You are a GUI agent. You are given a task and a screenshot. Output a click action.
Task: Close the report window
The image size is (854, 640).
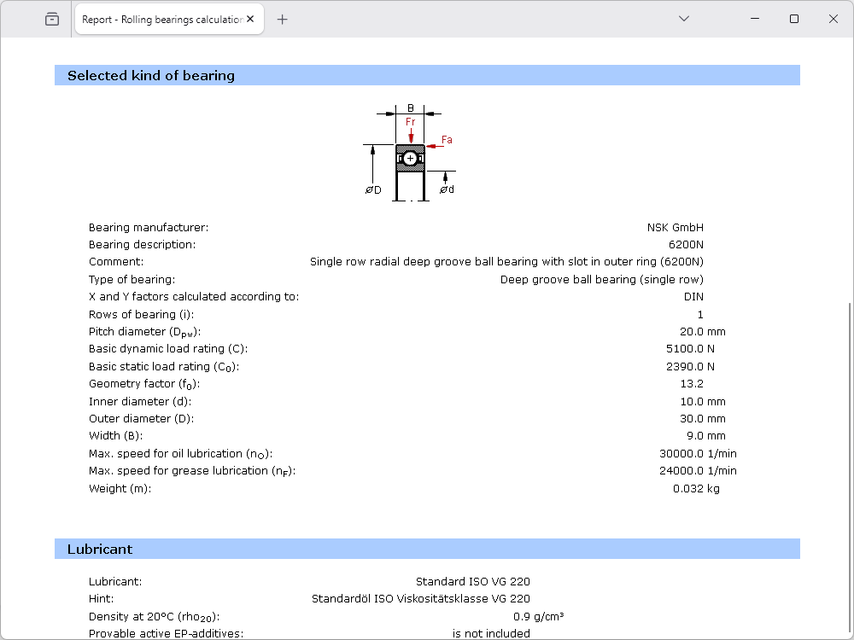[x=834, y=19]
